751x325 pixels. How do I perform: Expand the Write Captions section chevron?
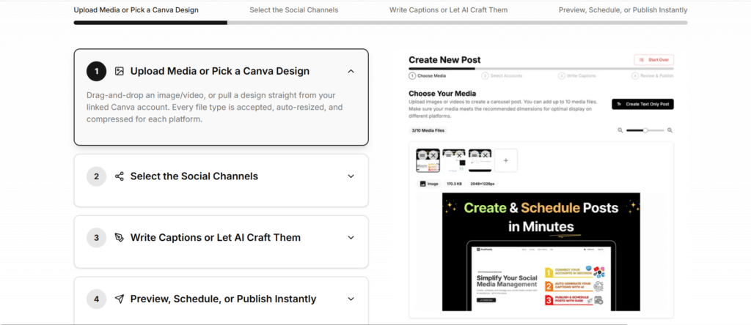[351, 238]
